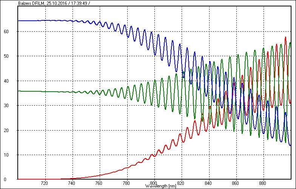Click the 760 wavelength tick label
Viewport: 296px width, 189px height.
[x=99, y=183]
